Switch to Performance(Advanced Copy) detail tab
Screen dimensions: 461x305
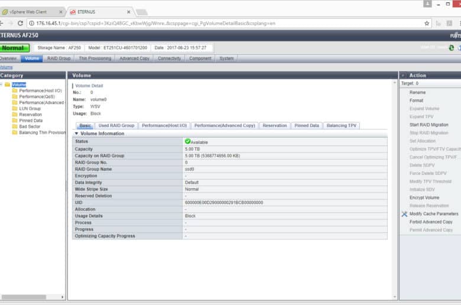click(x=225, y=125)
